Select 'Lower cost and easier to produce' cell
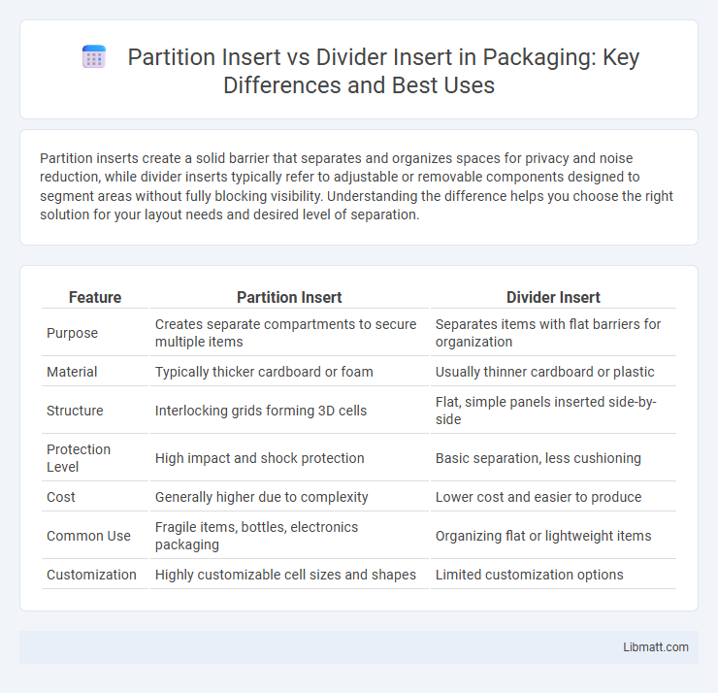The image size is (718, 693). (x=553, y=497)
